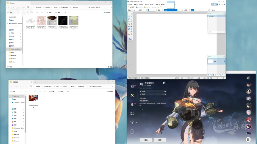The image size is (257, 144).
Task: Click the lock icon beside weapon name
Action: tap(164, 83)
